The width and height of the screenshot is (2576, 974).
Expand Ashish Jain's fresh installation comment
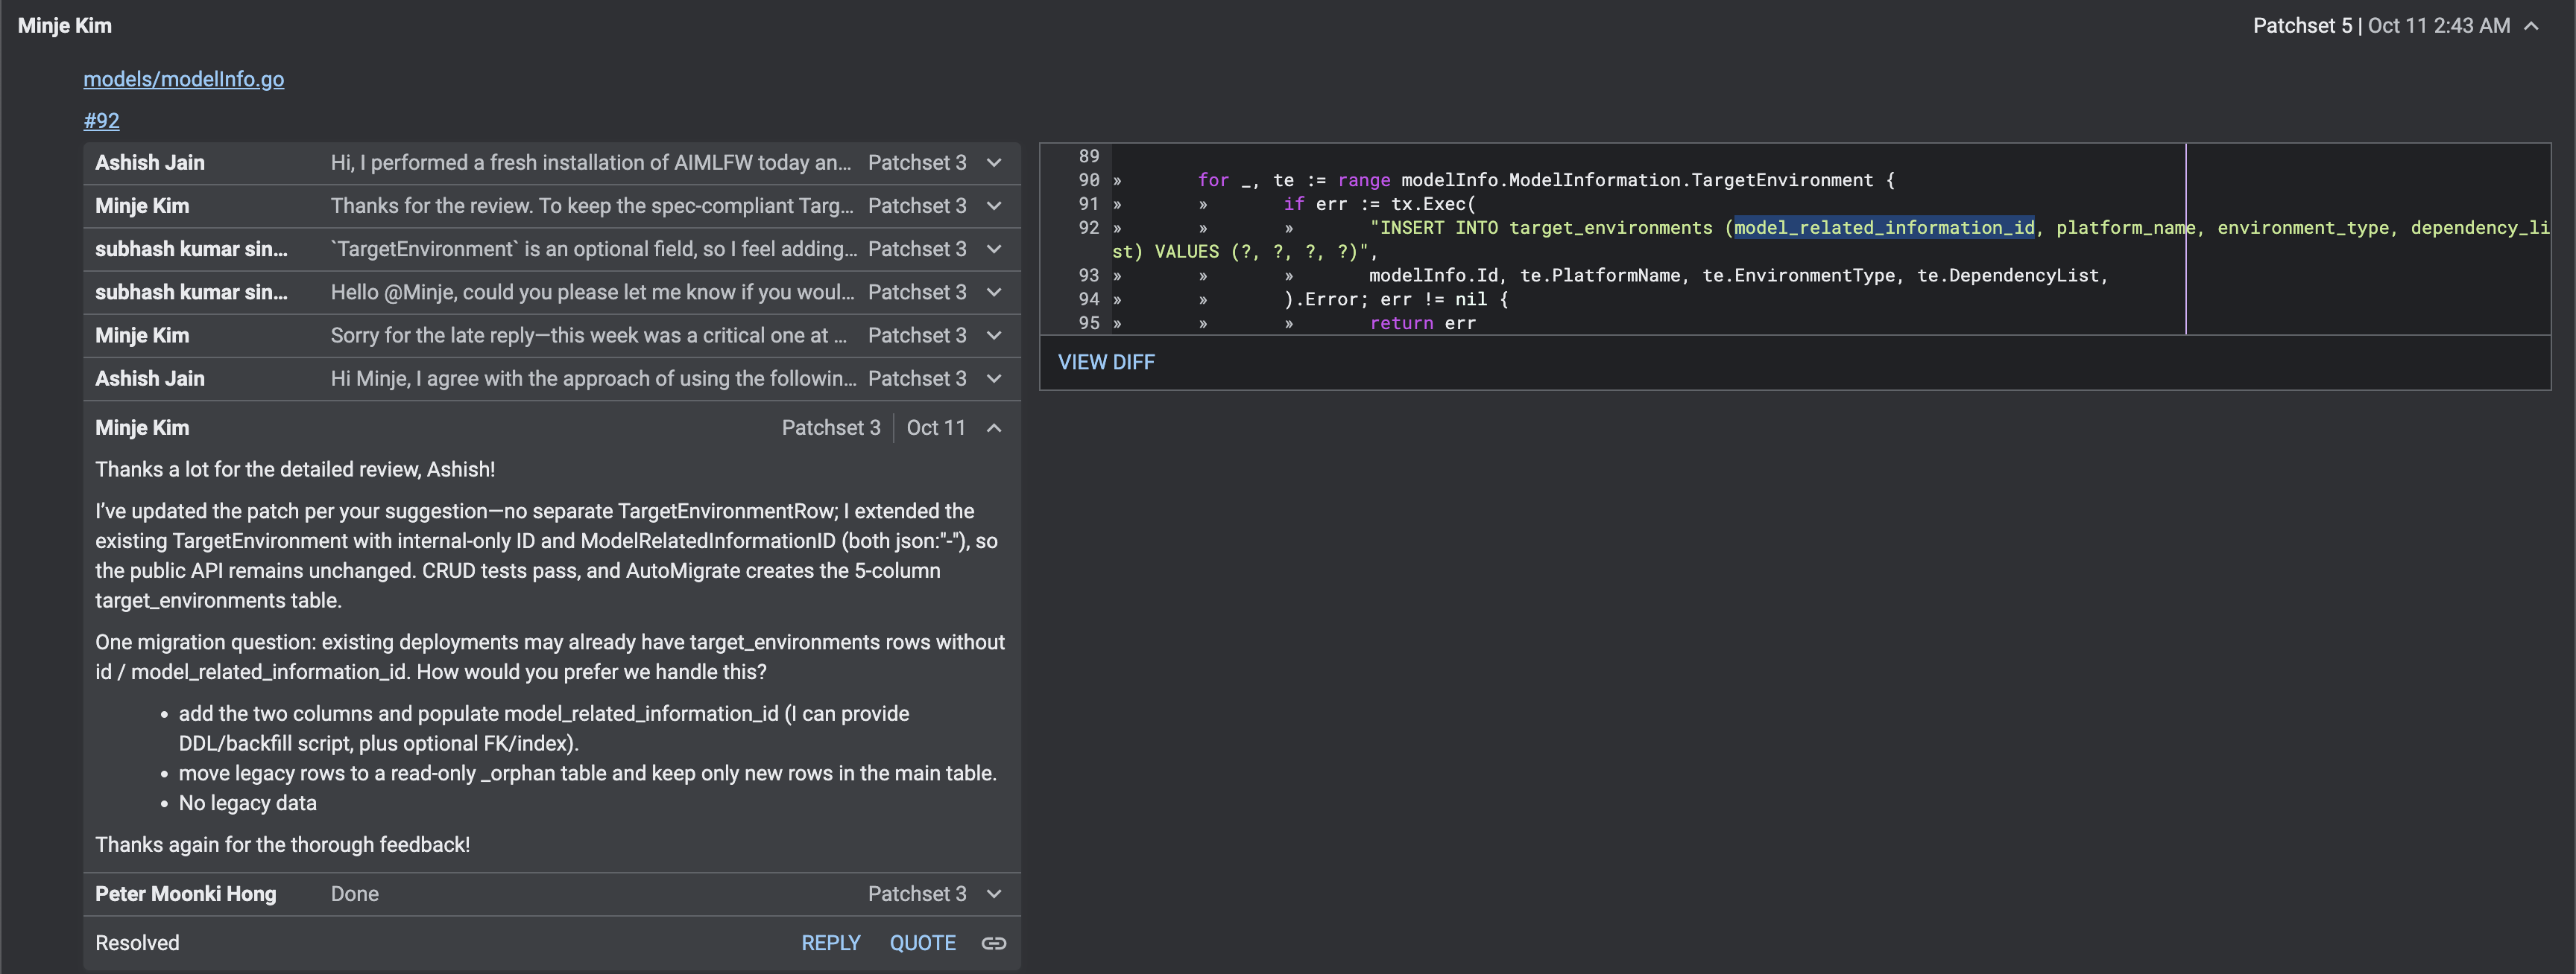tap(994, 163)
